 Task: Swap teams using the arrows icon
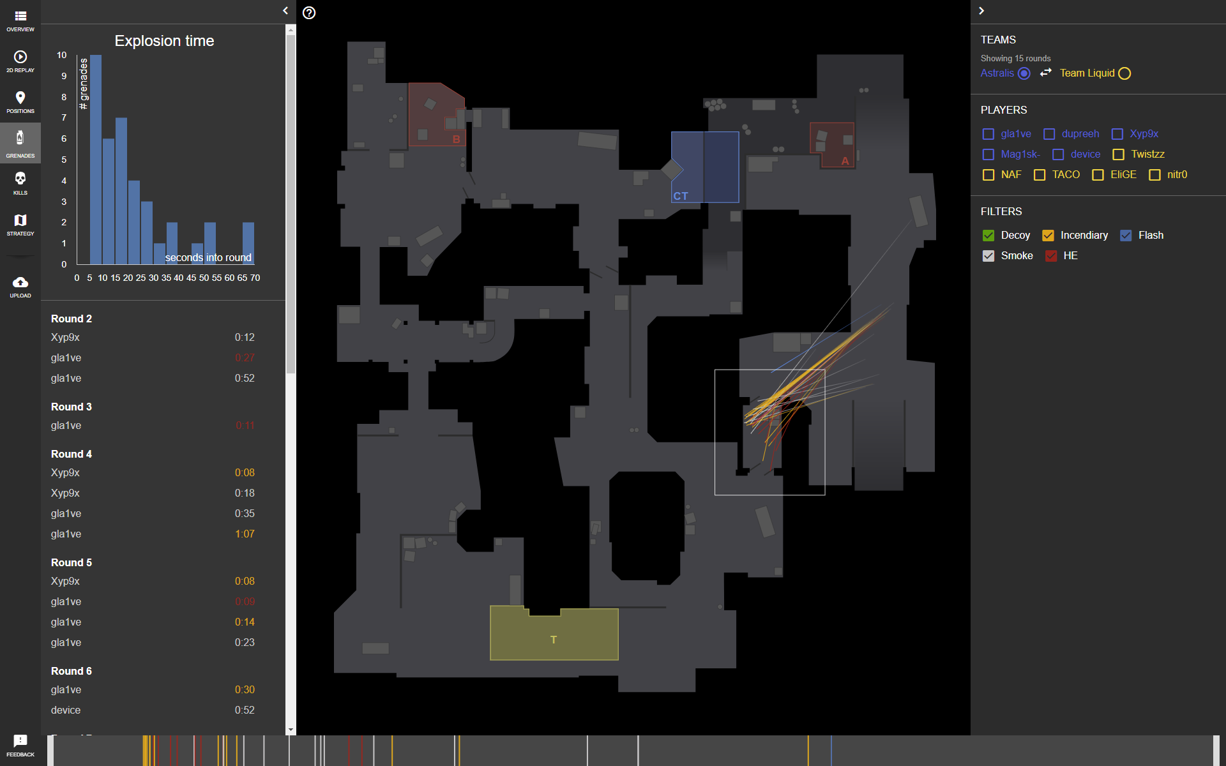tap(1045, 73)
